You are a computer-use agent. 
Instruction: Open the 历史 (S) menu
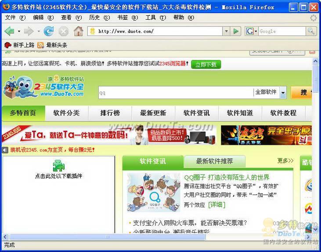point(100,18)
